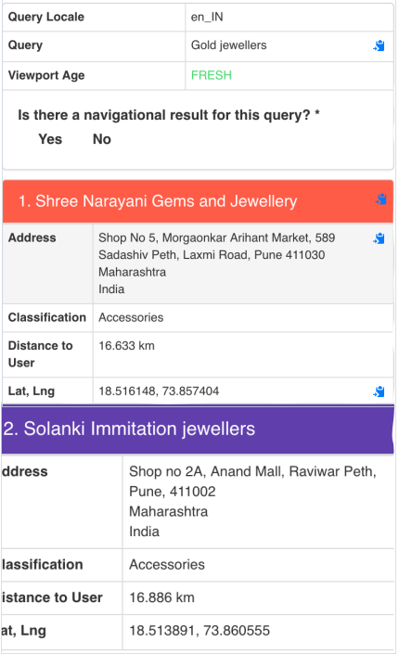Click the Shop No 5 address text

(x=216, y=263)
